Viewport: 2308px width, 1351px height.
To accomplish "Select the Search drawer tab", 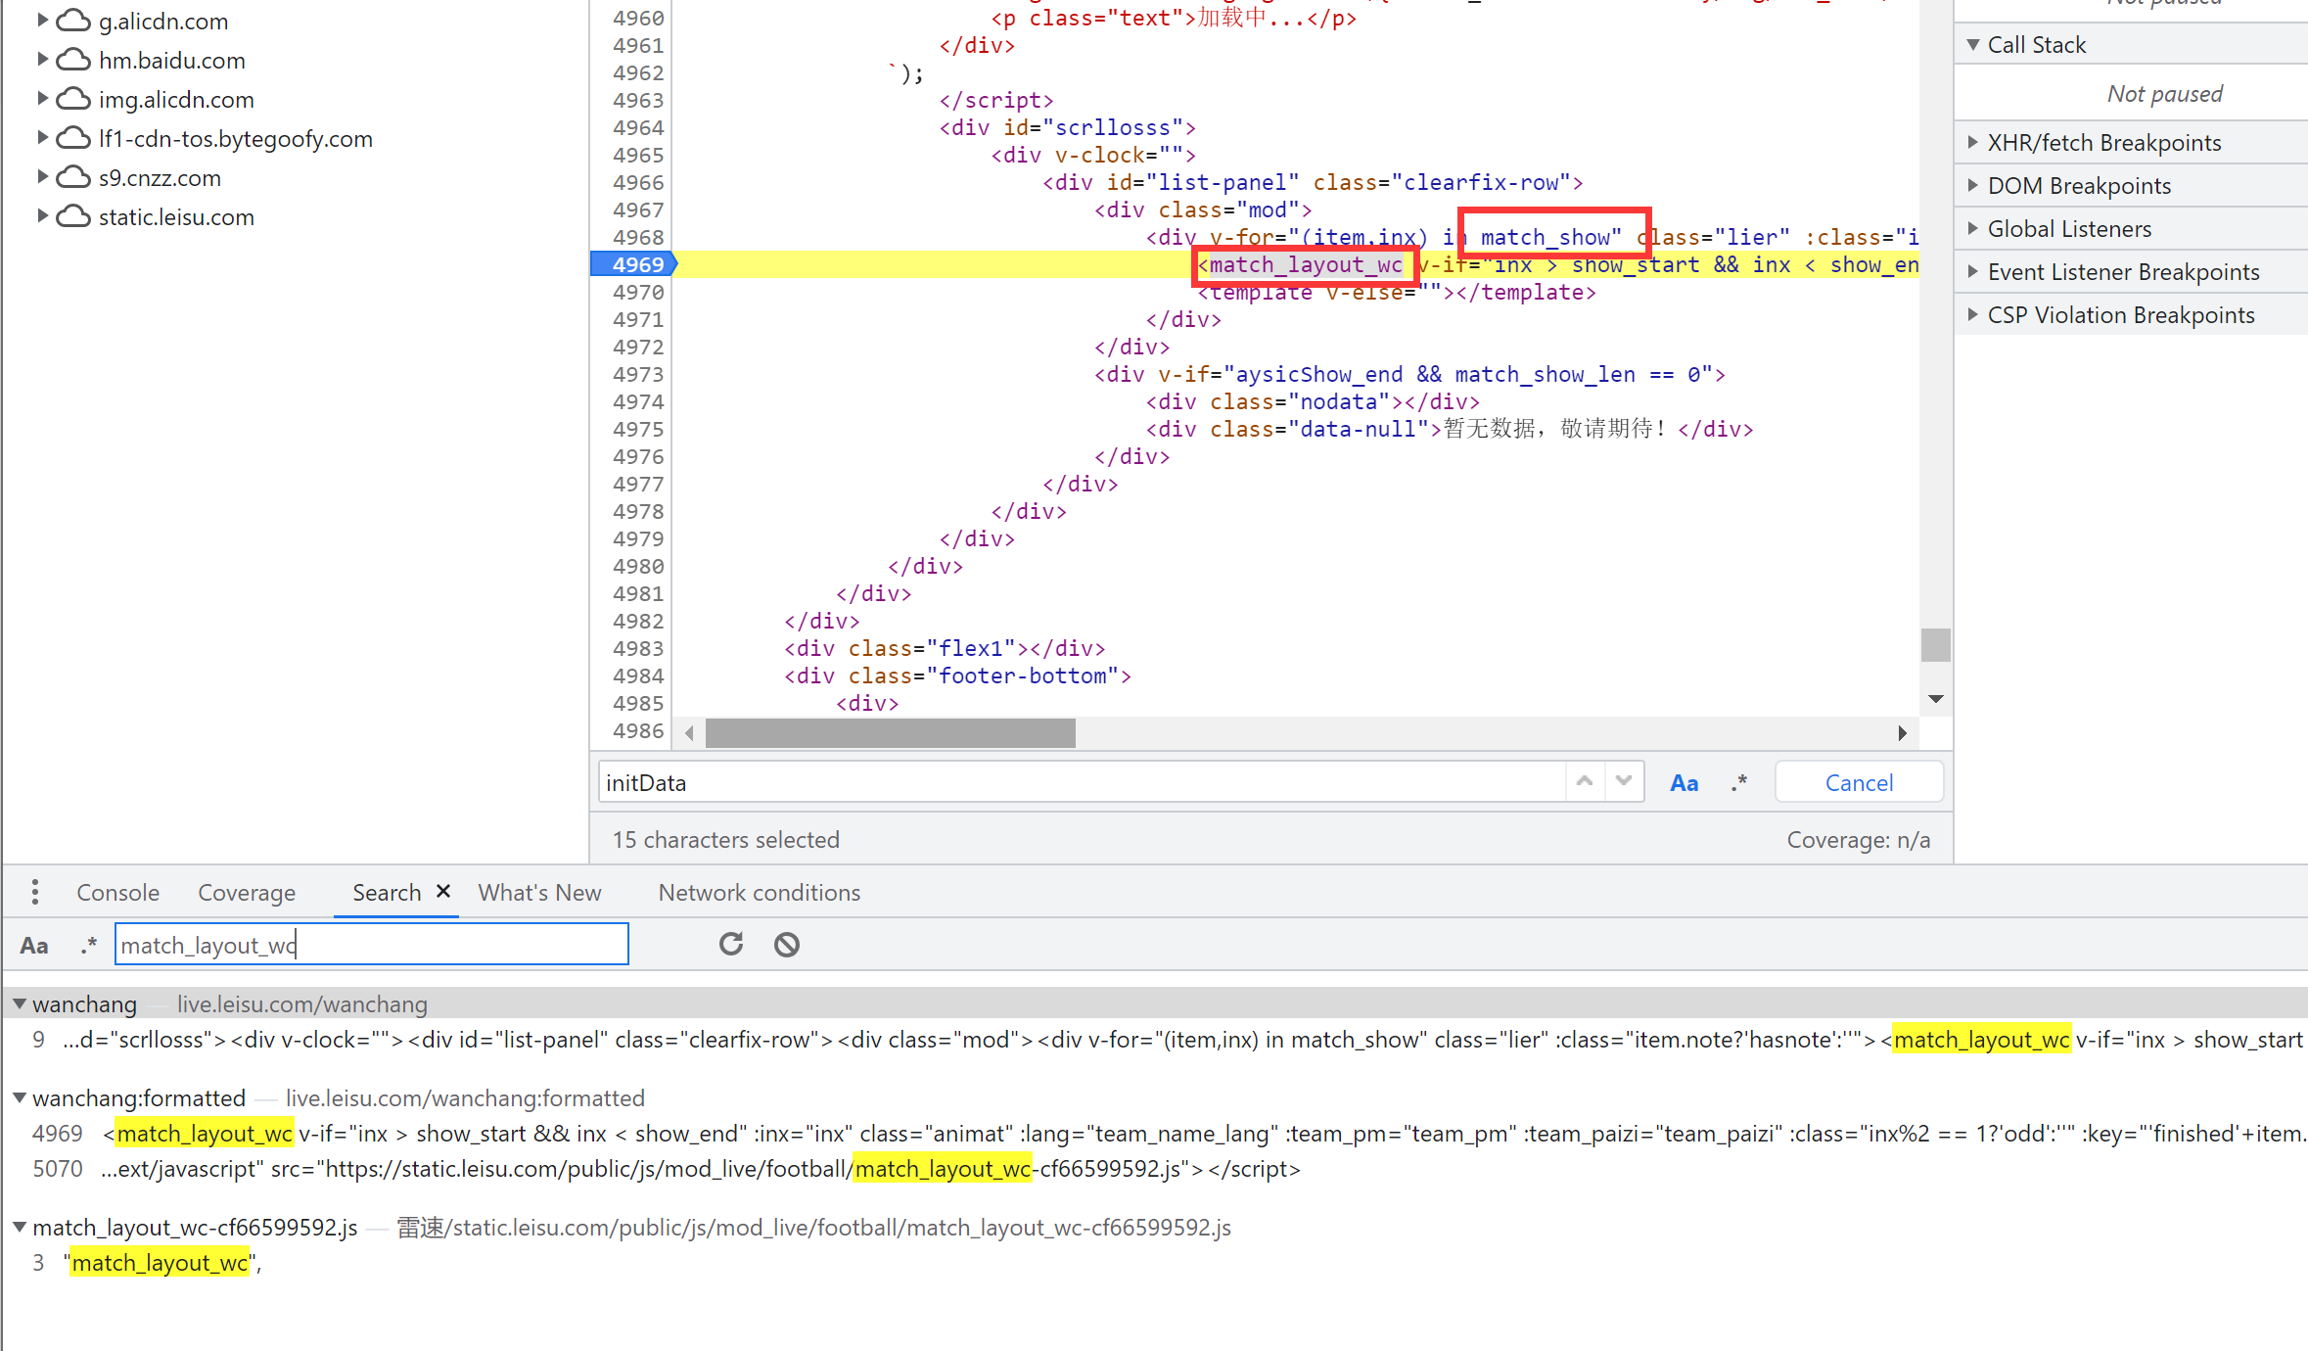I will coord(387,893).
